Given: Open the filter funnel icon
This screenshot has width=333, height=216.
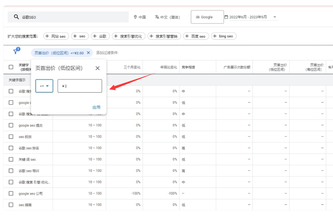Looking at the screenshot, I should point(16,52).
